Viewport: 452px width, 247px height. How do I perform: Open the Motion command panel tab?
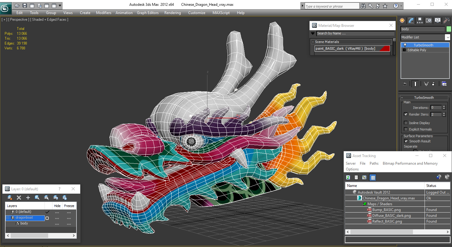[x=429, y=20]
